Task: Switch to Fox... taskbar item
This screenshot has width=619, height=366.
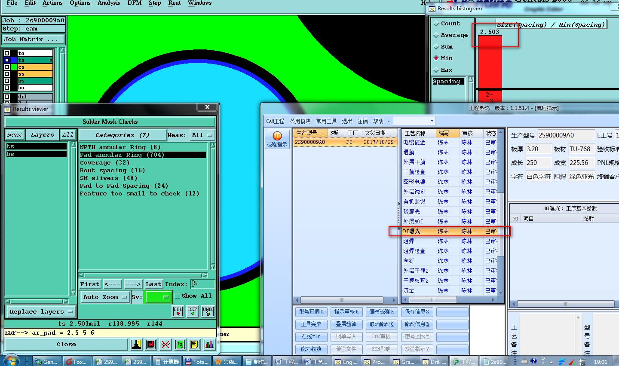Action: click(x=77, y=362)
